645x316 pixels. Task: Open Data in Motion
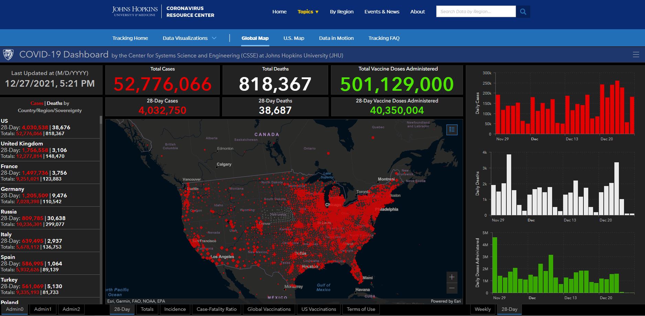[x=336, y=38]
